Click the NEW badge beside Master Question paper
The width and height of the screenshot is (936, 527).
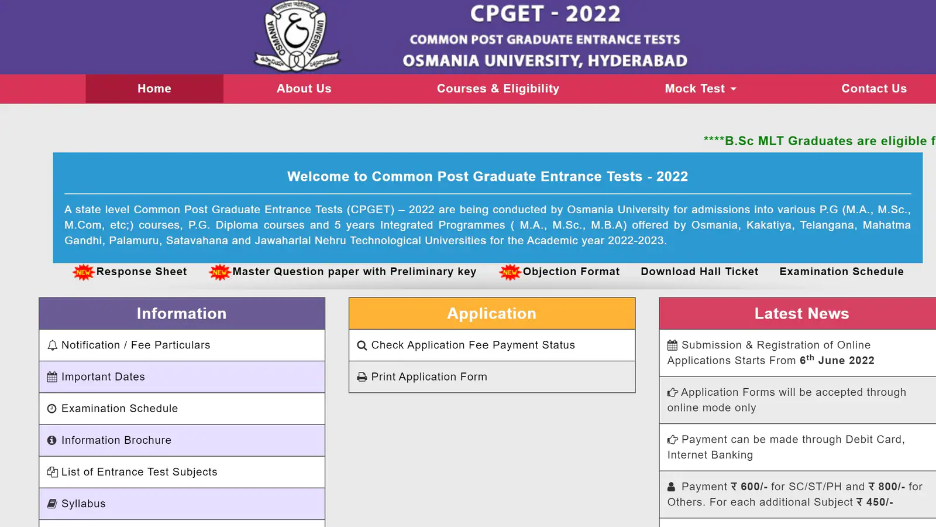pyautogui.click(x=220, y=272)
